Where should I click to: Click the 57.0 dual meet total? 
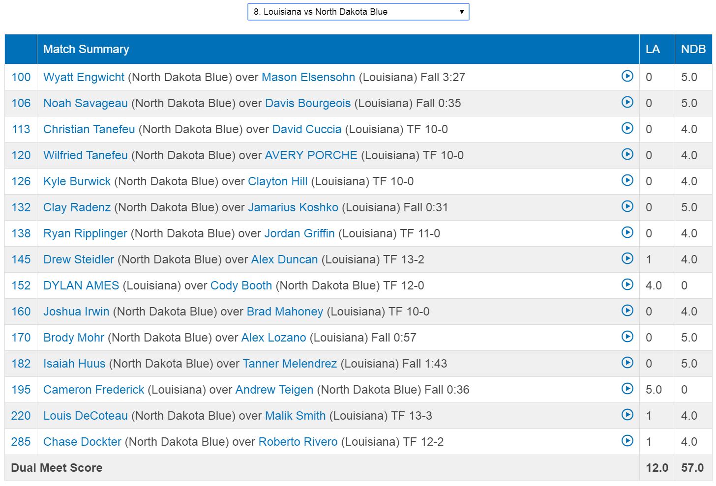tap(692, 468)
